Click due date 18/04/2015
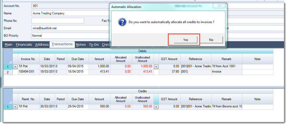Viewport: 288px width, 126px height. [x=78, y=72]
